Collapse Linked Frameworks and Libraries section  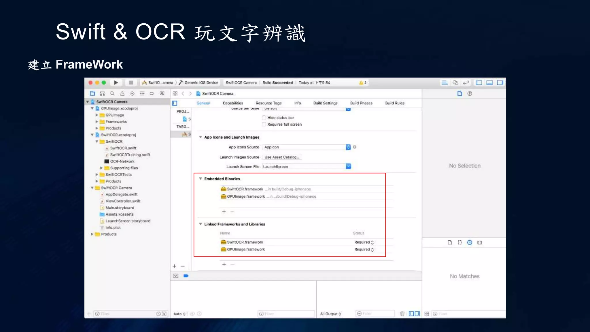pyautogui.click(x=201, y=224)
